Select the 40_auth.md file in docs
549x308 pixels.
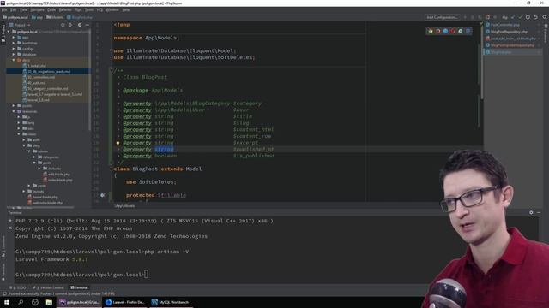click(x=34, y=83)
